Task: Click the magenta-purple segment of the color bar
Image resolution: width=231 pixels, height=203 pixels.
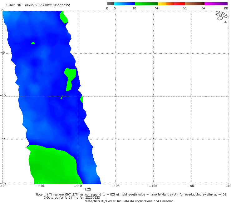Action: coord(216,4)
